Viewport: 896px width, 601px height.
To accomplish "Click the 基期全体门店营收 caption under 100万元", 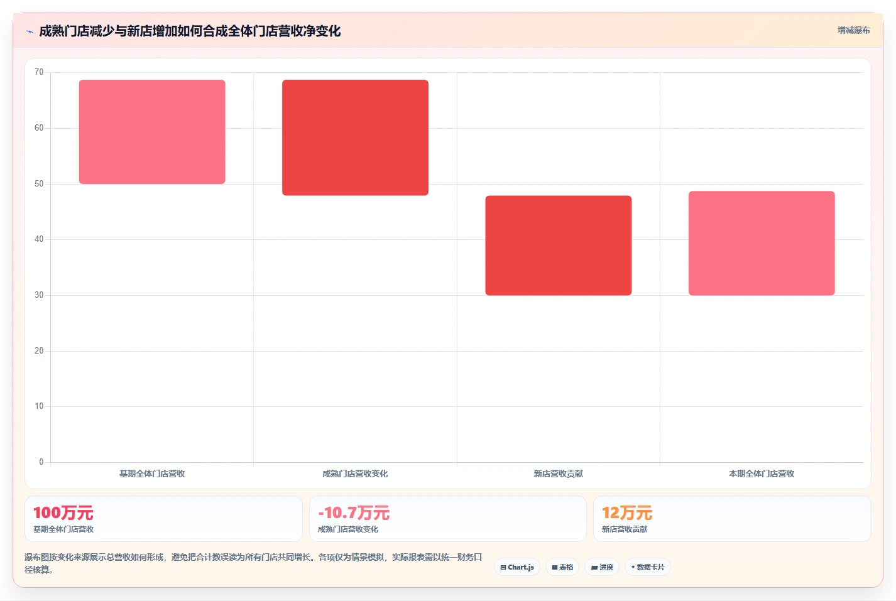I will click(63, 529).
